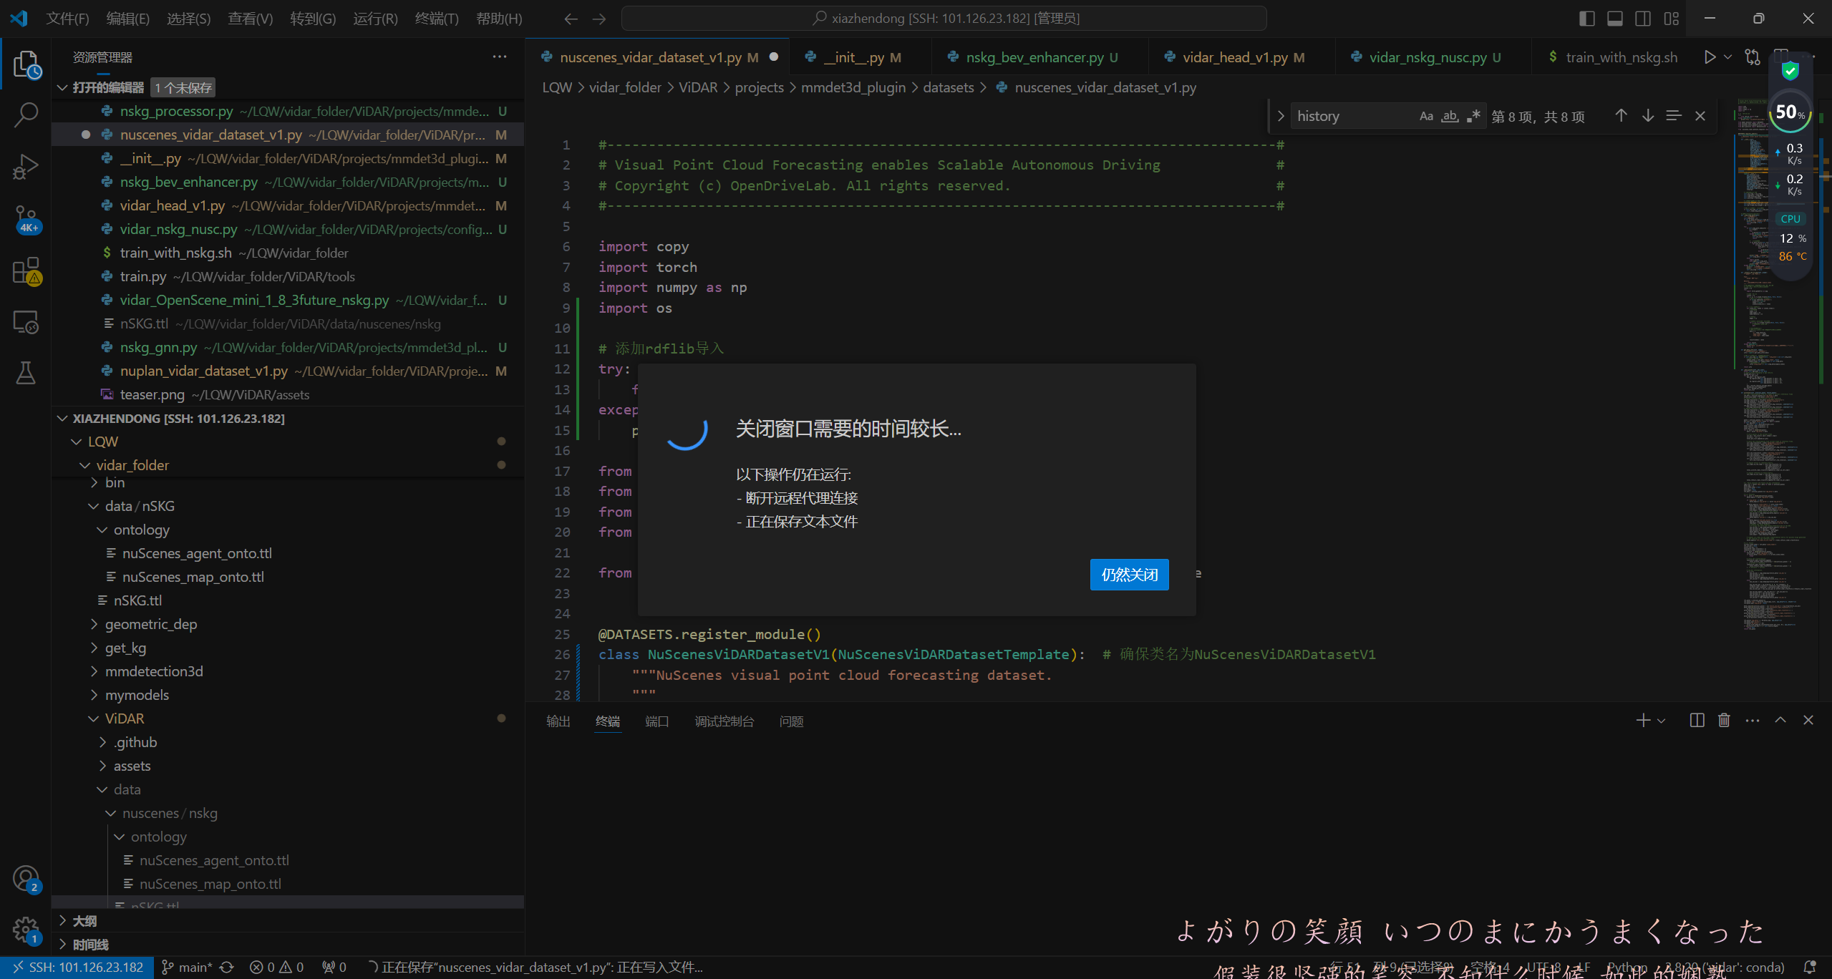Click main* branch in status bar
The image size is (1832, 979).
click(x=187, y=968)
